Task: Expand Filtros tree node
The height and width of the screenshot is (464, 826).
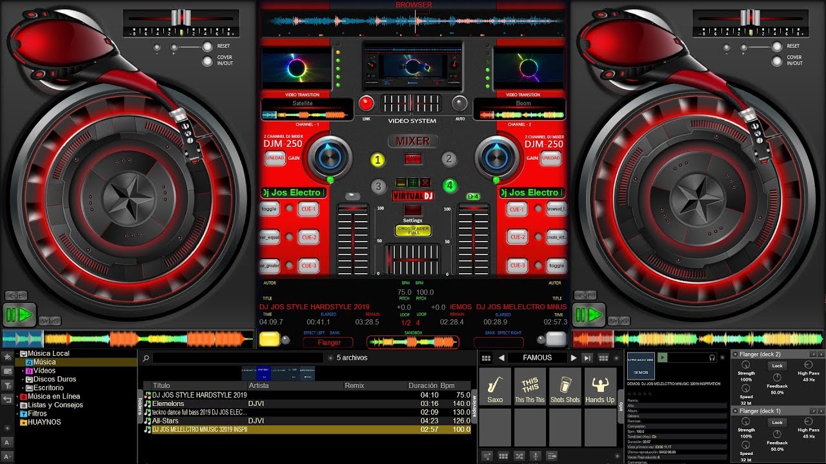Action: (18, 413)
